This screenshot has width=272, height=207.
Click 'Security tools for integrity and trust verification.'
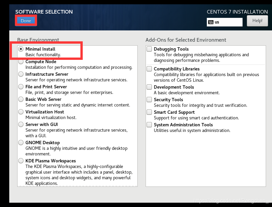click(x=201, y=105)
